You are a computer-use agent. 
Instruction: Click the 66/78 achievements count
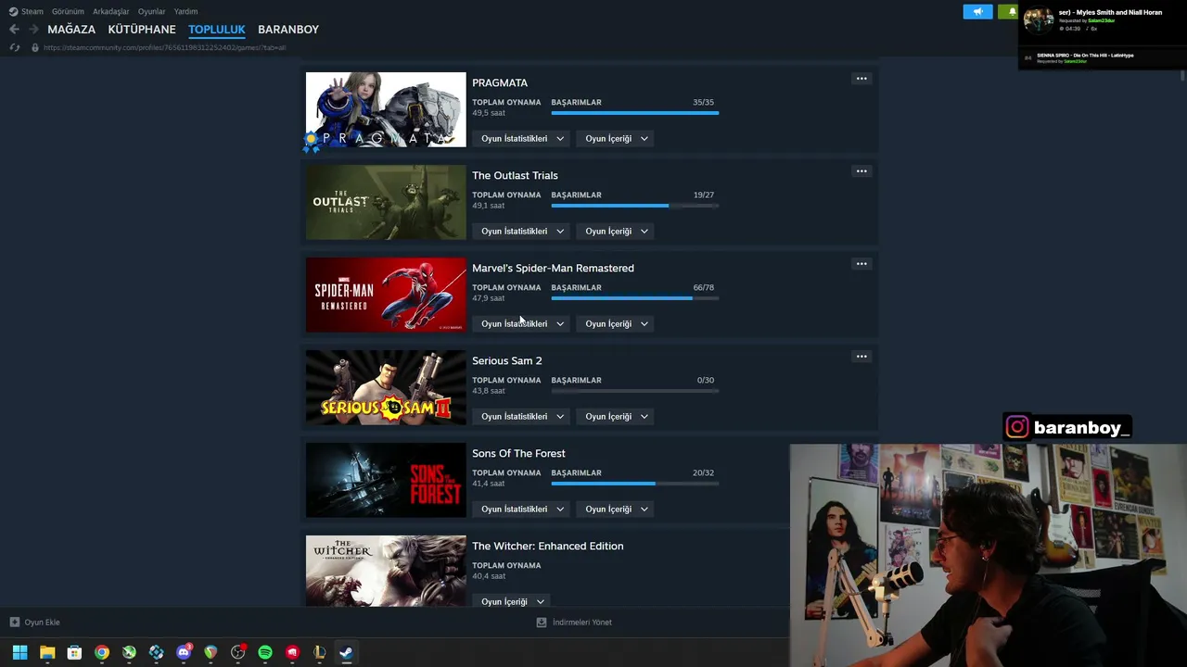(x=703, y=287)
